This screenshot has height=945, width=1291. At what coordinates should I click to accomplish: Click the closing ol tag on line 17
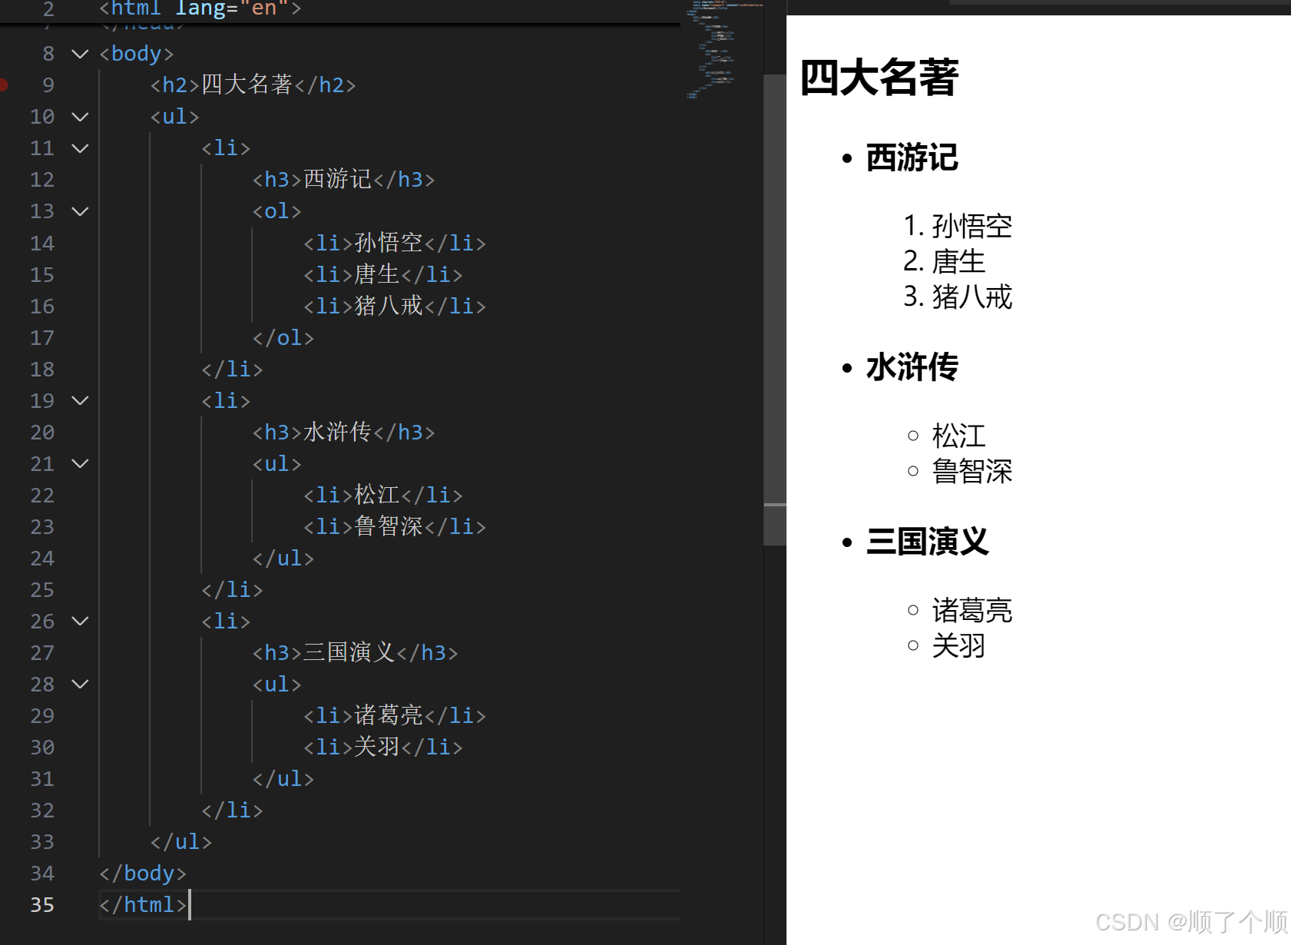(x=283, y=338)
